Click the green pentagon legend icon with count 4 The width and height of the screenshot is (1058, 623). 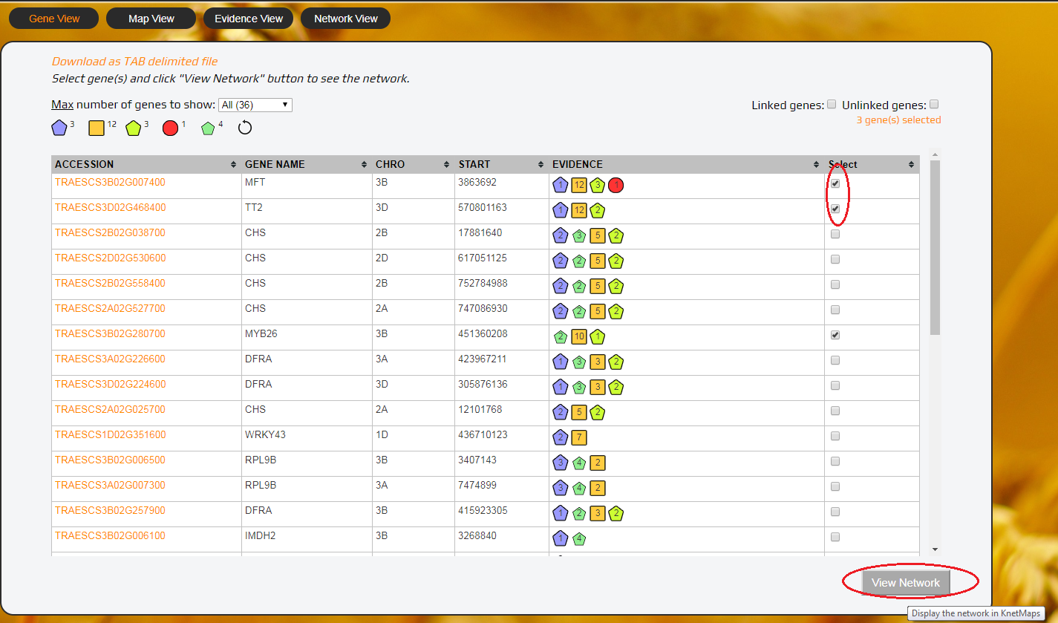(208, 127)
